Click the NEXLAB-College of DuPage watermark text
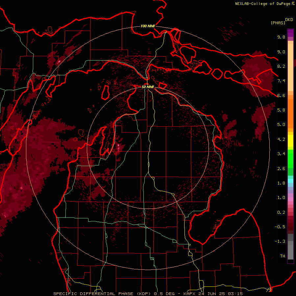296x296 pixels. (262, 4)
